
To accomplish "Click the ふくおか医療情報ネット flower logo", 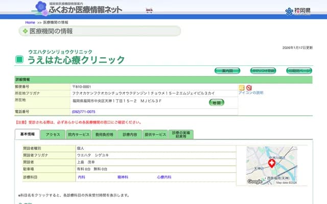I will click(x=41, y=8).
